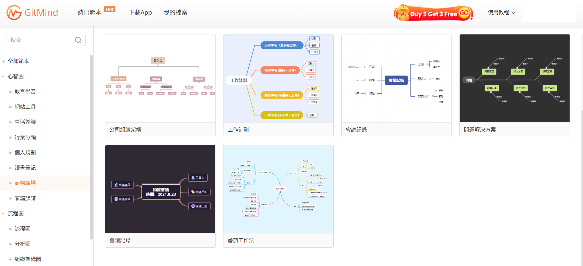Image resolution: width=583 pixels, height=266 pixels.
Task: Select the 個人規劃 category
Action: pyautogui.click(x=25, y=152)
